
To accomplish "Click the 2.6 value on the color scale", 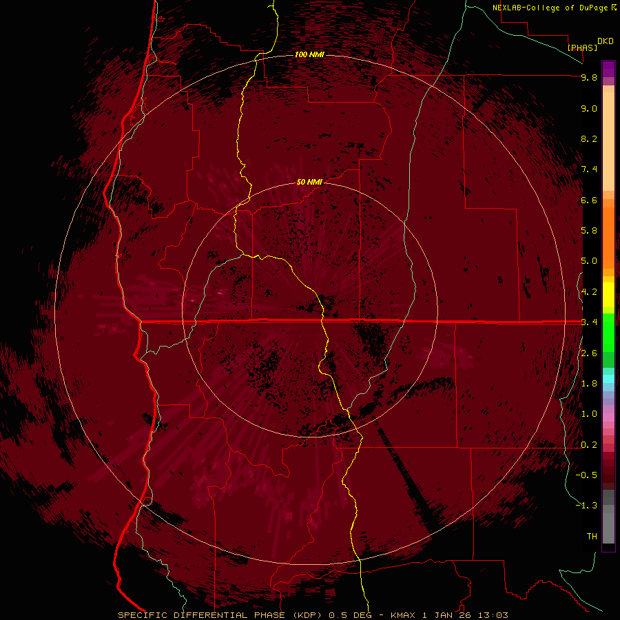I will click(589, 353).
